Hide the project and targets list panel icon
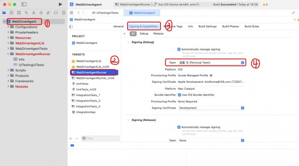This screenshot has height=166, width=299. 71,27
